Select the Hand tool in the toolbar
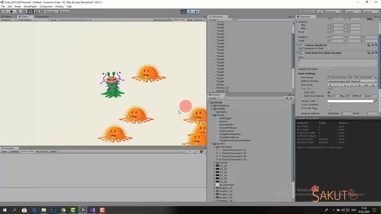The image size is (381, 214). pos(5,12)
